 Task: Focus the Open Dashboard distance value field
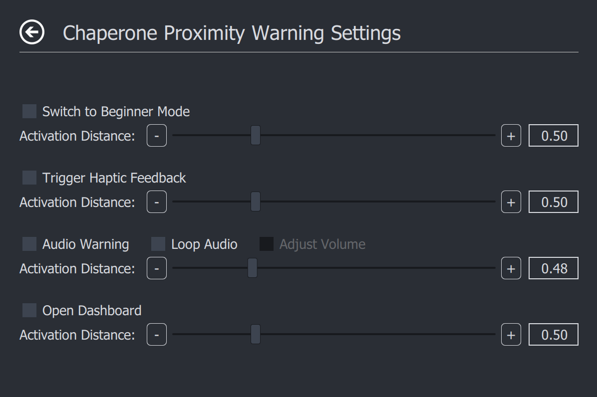click(x=554, y=335)
